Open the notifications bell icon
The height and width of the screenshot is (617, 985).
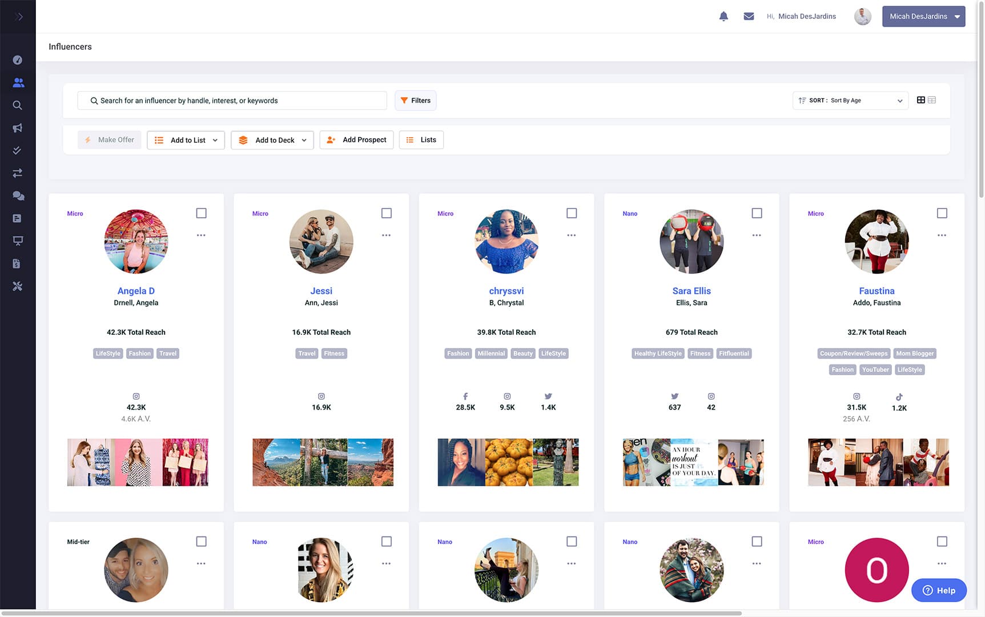click(x=723, y=17)
